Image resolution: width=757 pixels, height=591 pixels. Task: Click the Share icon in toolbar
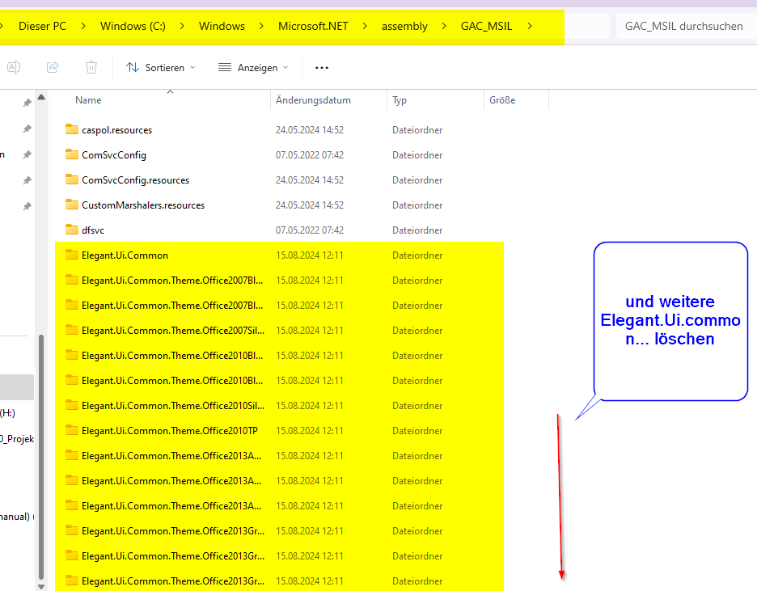tap(53, 67)
